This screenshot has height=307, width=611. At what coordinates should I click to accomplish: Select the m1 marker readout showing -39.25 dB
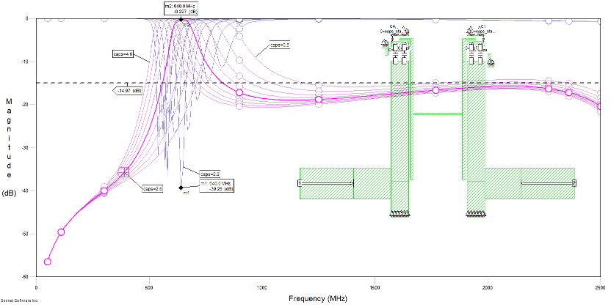[x=217, y=186]
